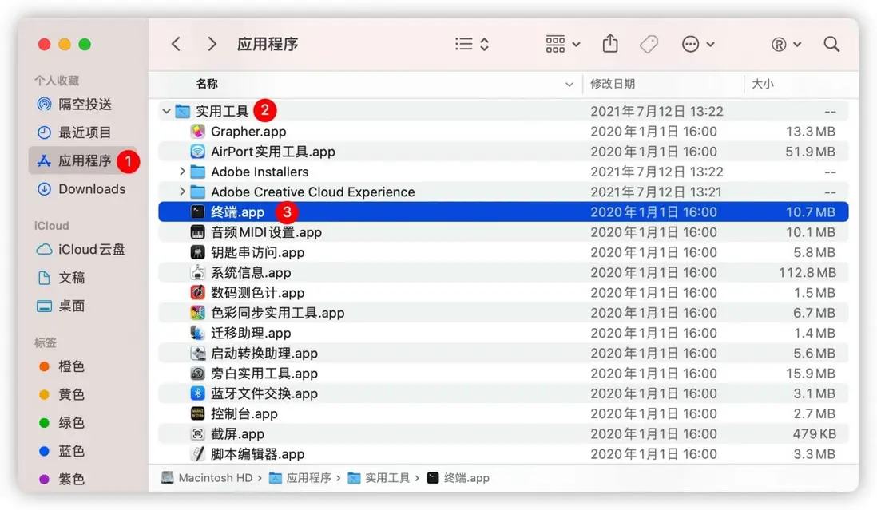The height and width of the screenshot is (510, 877).
Task: Click the forward navigation arrow
Action: click(x=212, y=44)
